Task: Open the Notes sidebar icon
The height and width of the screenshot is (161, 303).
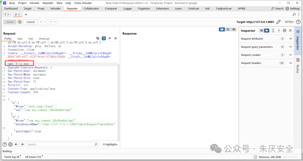Action: pos(298,60)
